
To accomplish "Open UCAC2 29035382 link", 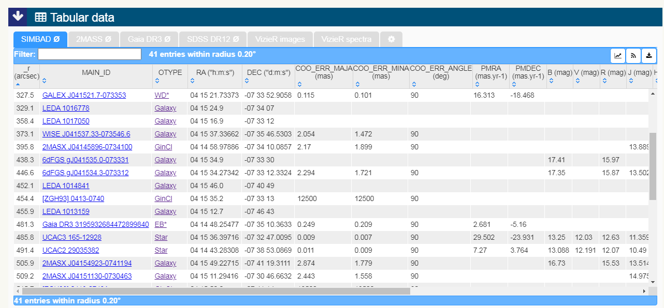I will 70,250.
